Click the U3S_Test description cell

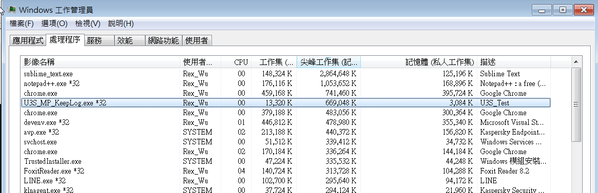click(495, 103)
